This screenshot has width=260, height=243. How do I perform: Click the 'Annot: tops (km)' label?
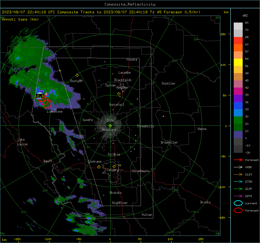click(x=21, y=19)
